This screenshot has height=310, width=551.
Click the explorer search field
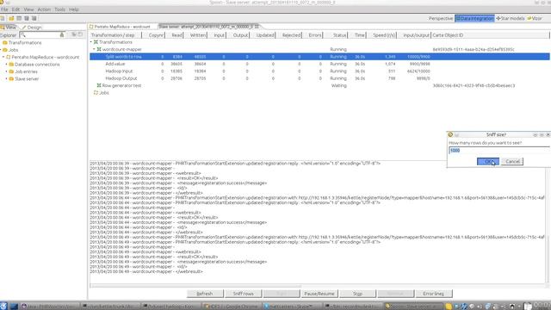[41, 34]
